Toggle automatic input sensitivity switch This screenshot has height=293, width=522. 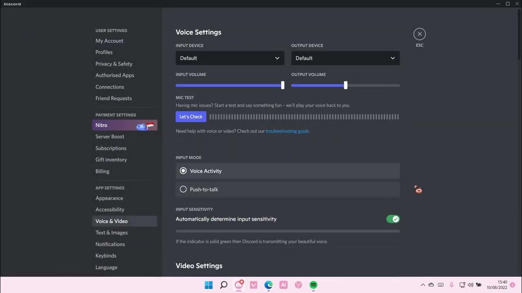click(x=393, y=219)
